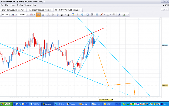Select the black I-beam measure tool

(x=68, y=15)
